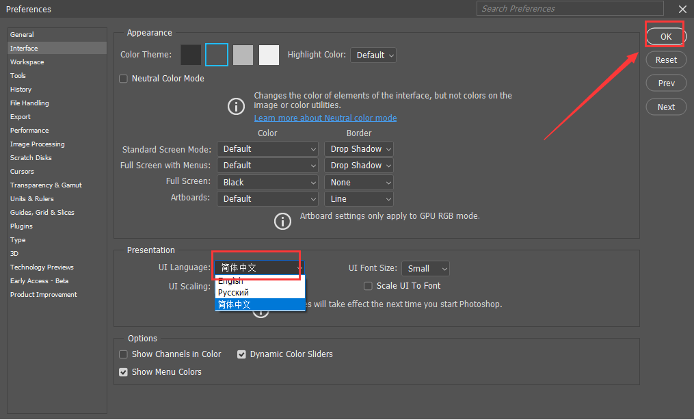Click OK to apply preferences
The height and width of the screenshot is (420, 694).
point(665,36)
